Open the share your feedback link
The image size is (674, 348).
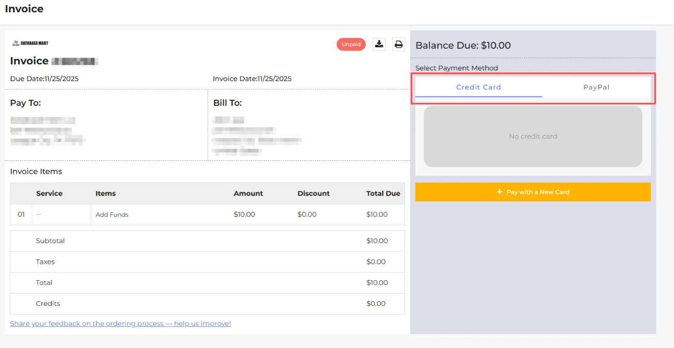121,323
